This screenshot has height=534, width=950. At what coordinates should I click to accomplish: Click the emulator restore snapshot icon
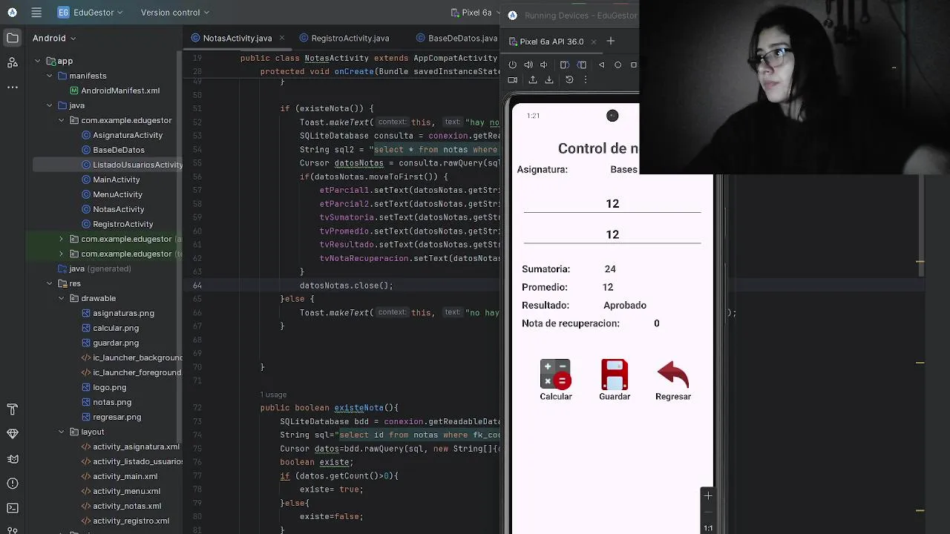[569, 80]
